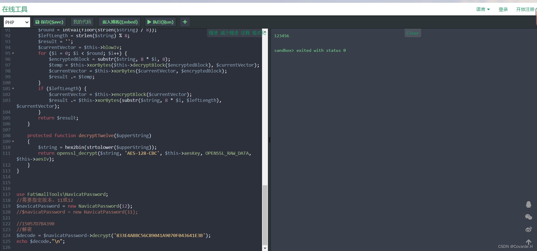The height and width of the screenshot is (251, 537).
Task: Click 减少缩进 (decrease indent) option
Action: pos(229,33)
